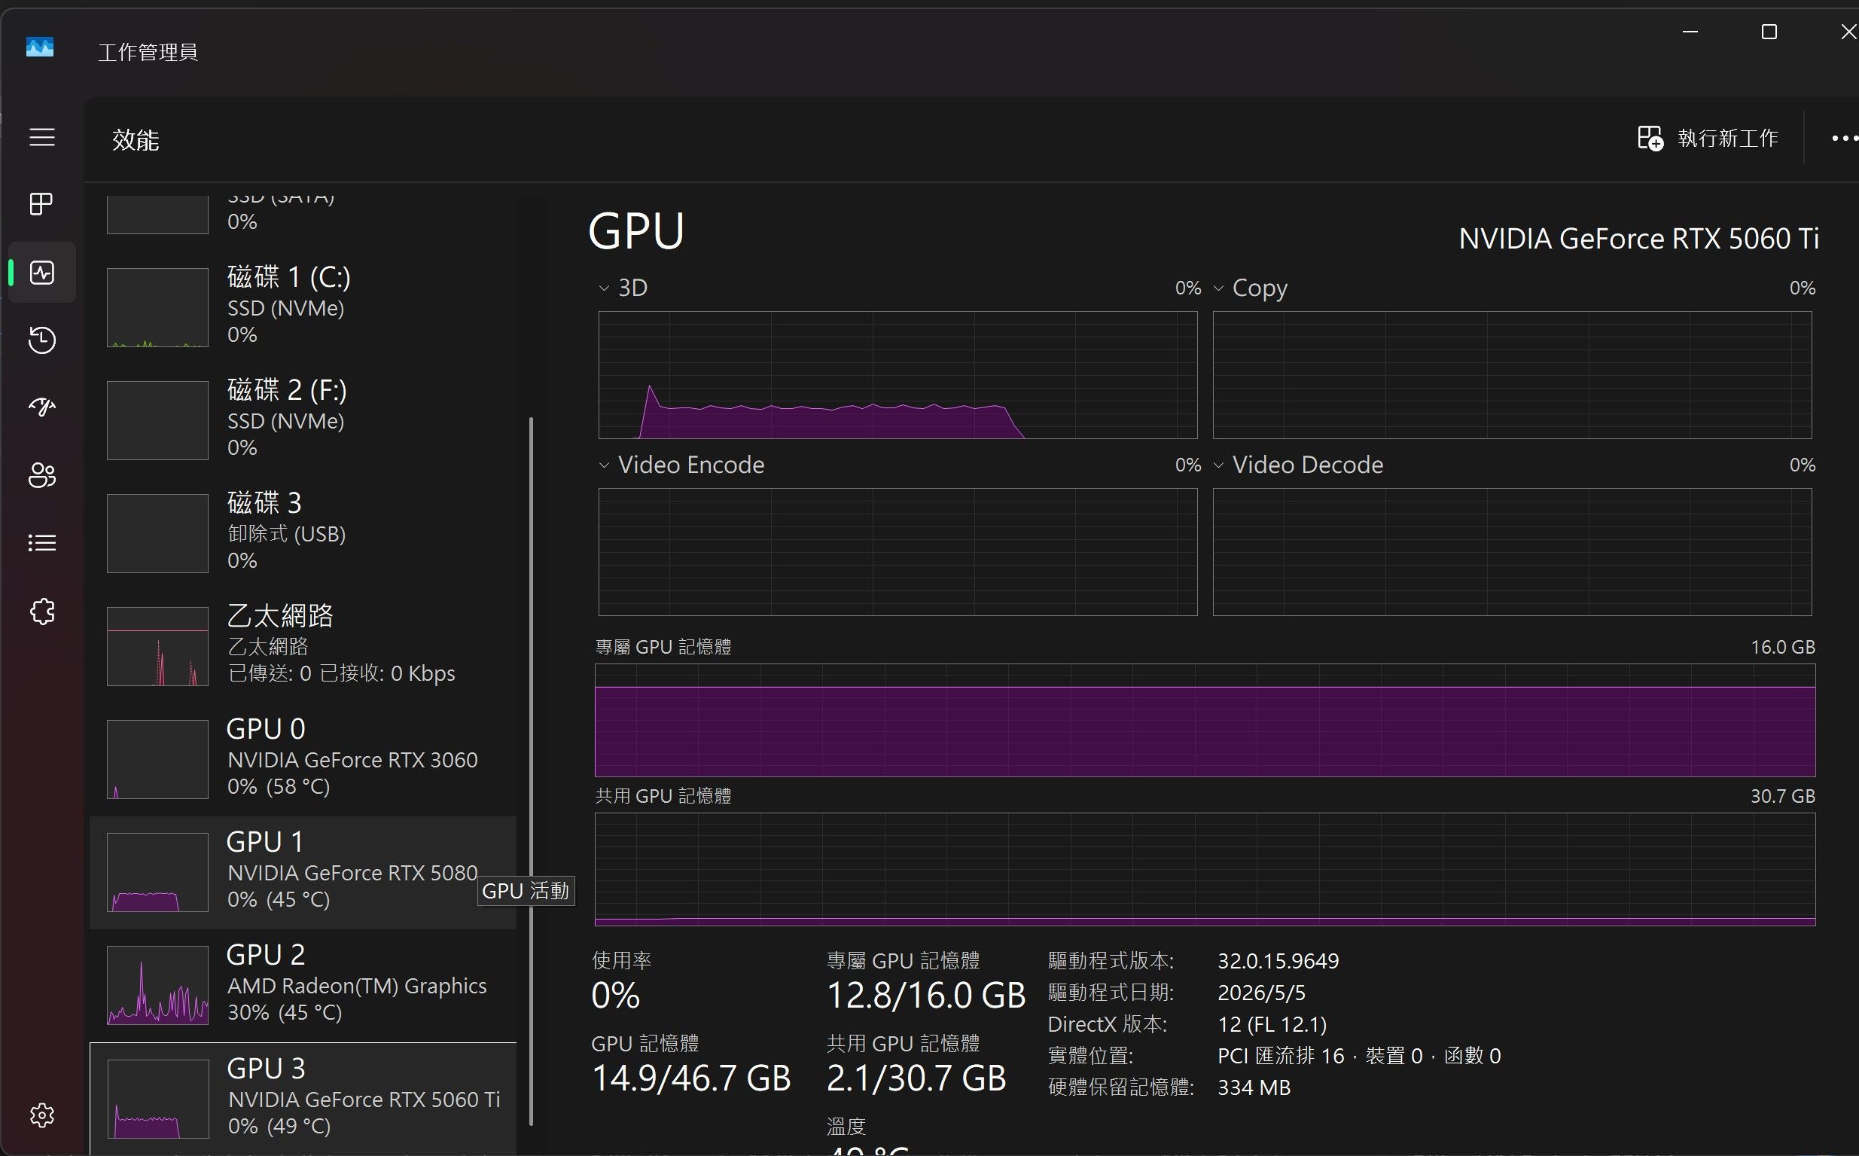Click the 共用 GPU 記憶體 usage graph

tap(1205, 869)
